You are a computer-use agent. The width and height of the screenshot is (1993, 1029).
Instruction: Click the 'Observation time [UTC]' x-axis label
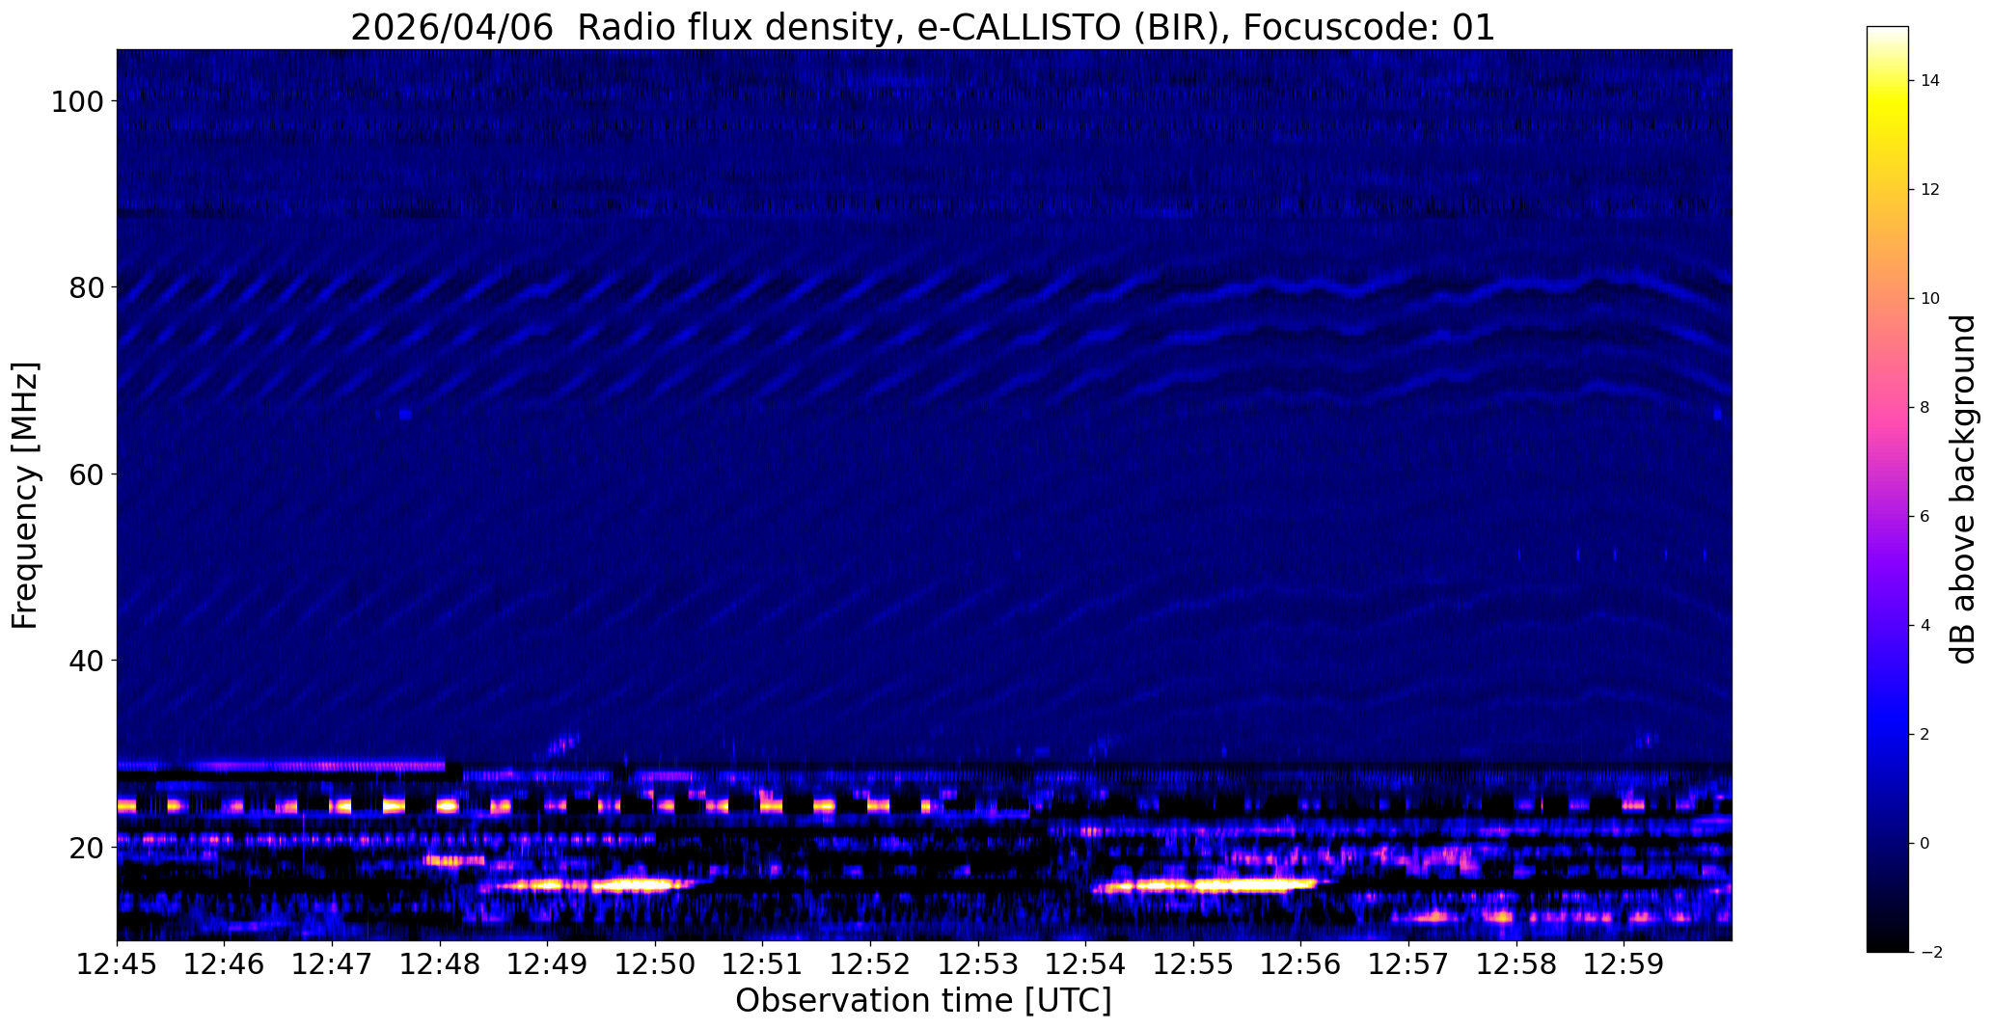click(x=923, y=1000)
